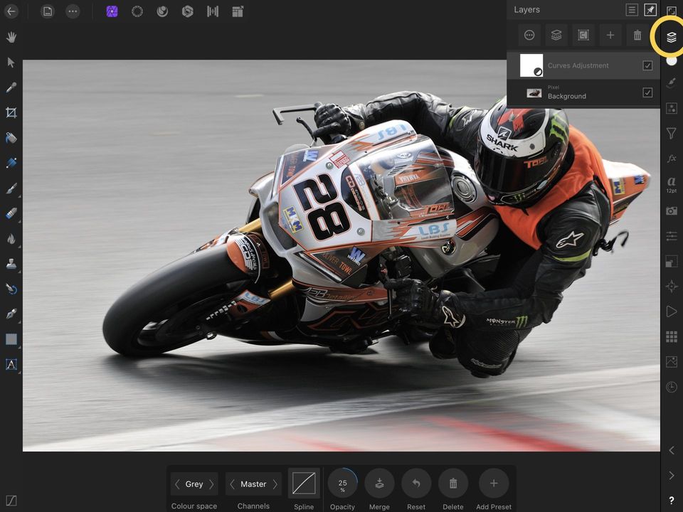Open the Colour studio circle
683x512 pixels.
coord(671,60)
